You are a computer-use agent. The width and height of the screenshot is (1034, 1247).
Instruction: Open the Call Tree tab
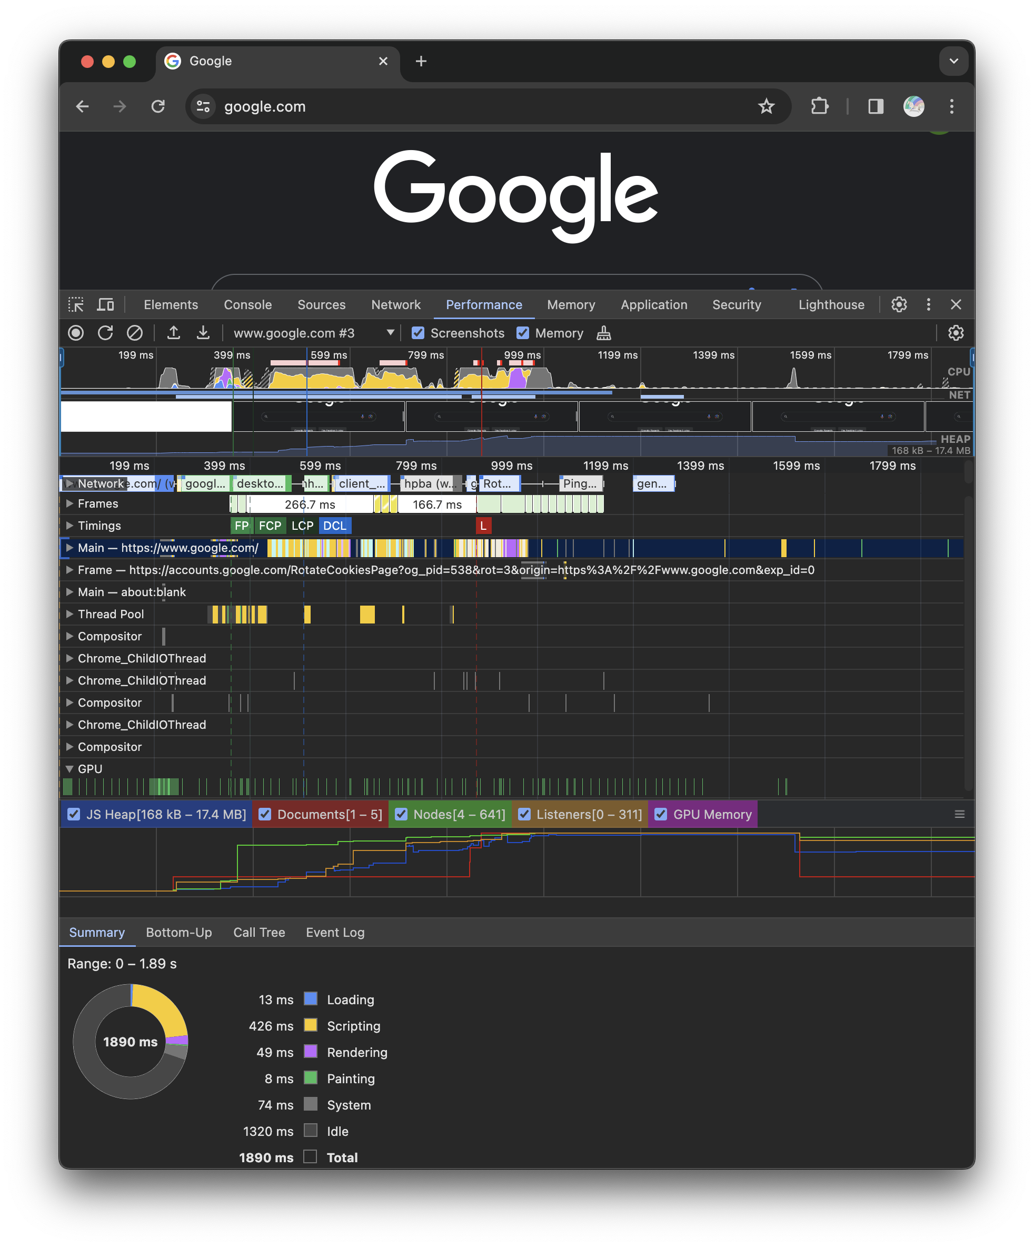pyautogui.click(x=259, y=932)
